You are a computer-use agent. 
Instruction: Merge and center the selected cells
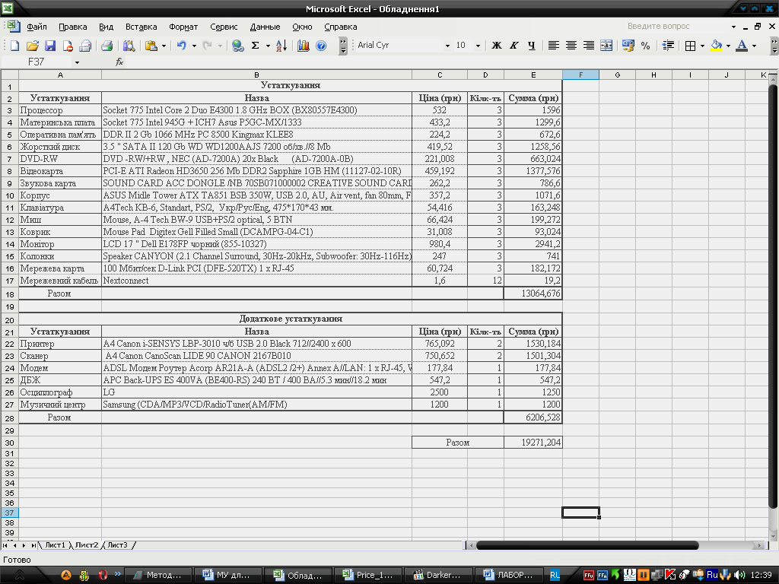coord(606,46)
